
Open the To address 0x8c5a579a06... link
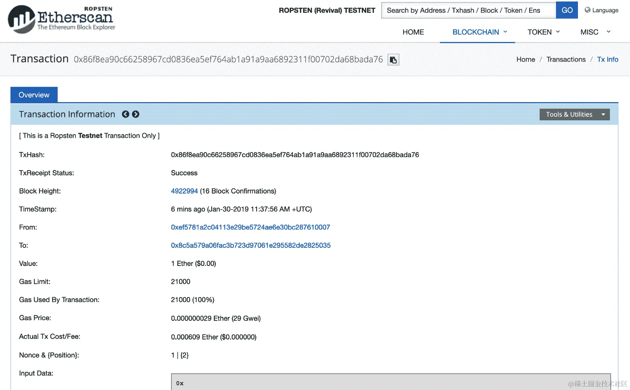point(251,246)
